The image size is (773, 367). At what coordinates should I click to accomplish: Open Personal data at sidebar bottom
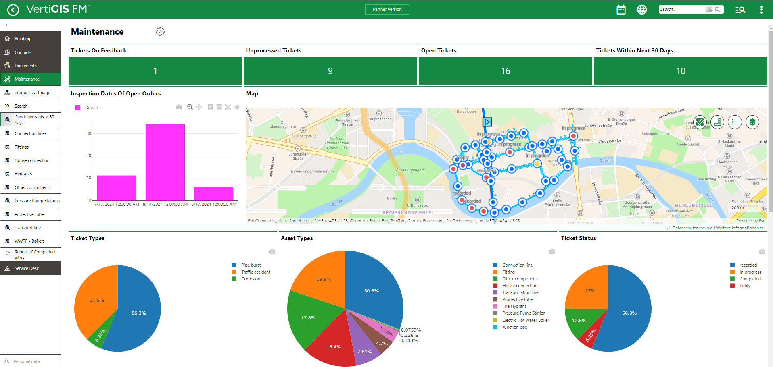click(x=31, y=361)
